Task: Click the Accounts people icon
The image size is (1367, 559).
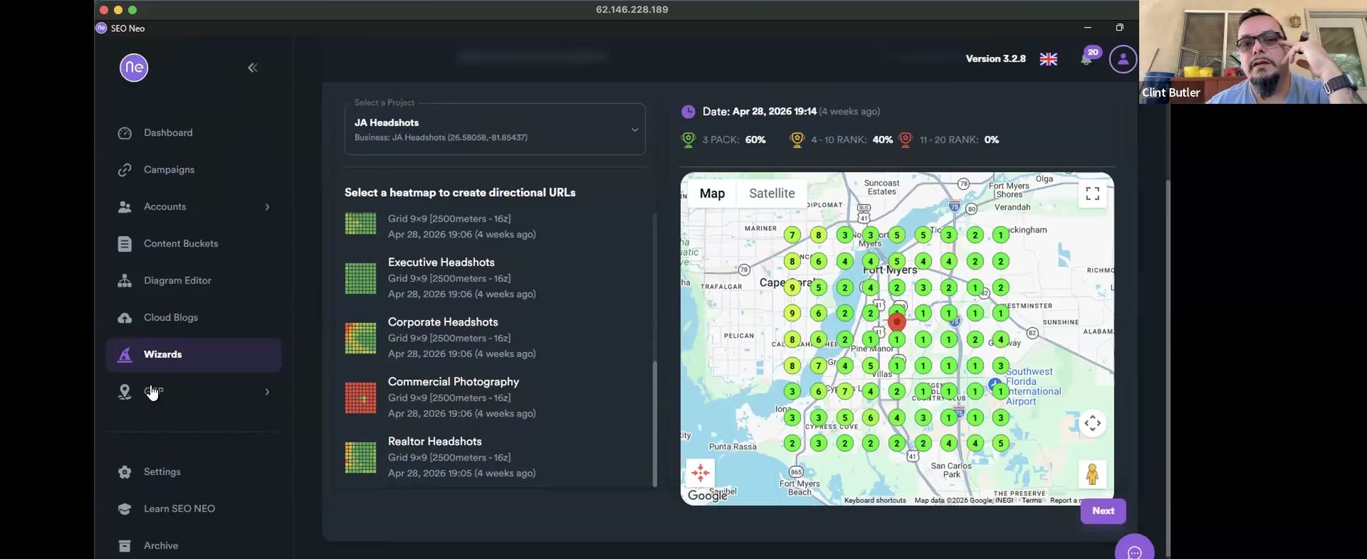Action: pos(125,207)
